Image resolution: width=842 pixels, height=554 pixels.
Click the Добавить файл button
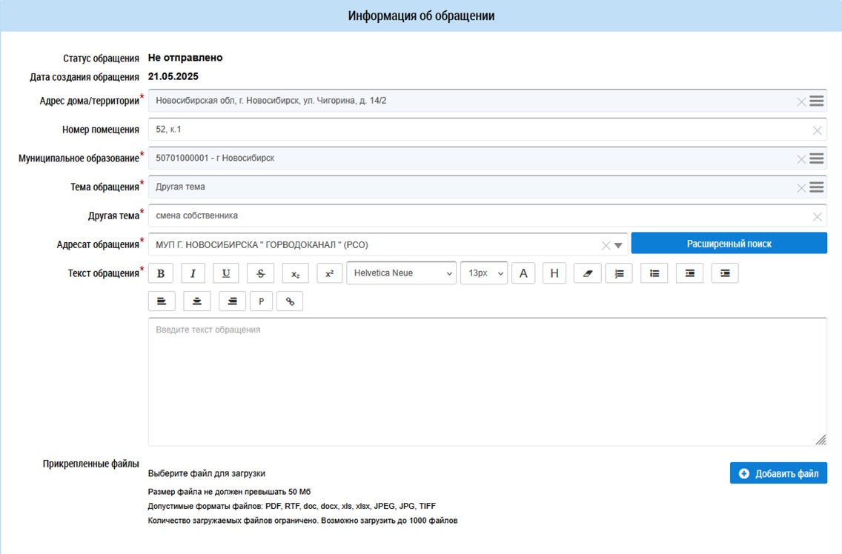pyautogui.click(x=778, y=473)
